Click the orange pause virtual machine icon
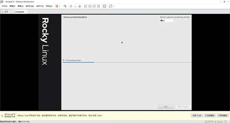 pyautogui.click(x=57, y=6)
